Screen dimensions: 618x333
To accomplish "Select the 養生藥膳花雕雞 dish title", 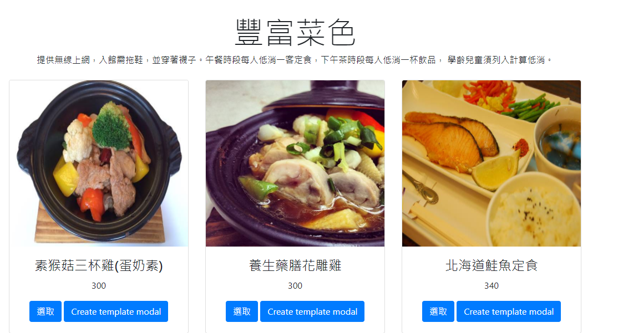I will (295, 266).
